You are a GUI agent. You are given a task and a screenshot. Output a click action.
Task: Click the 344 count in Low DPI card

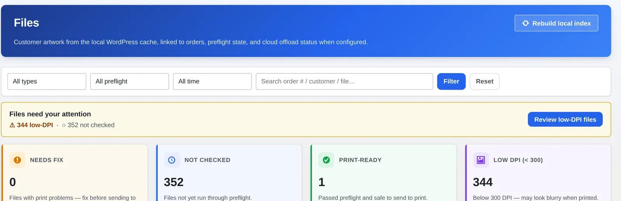483,182
